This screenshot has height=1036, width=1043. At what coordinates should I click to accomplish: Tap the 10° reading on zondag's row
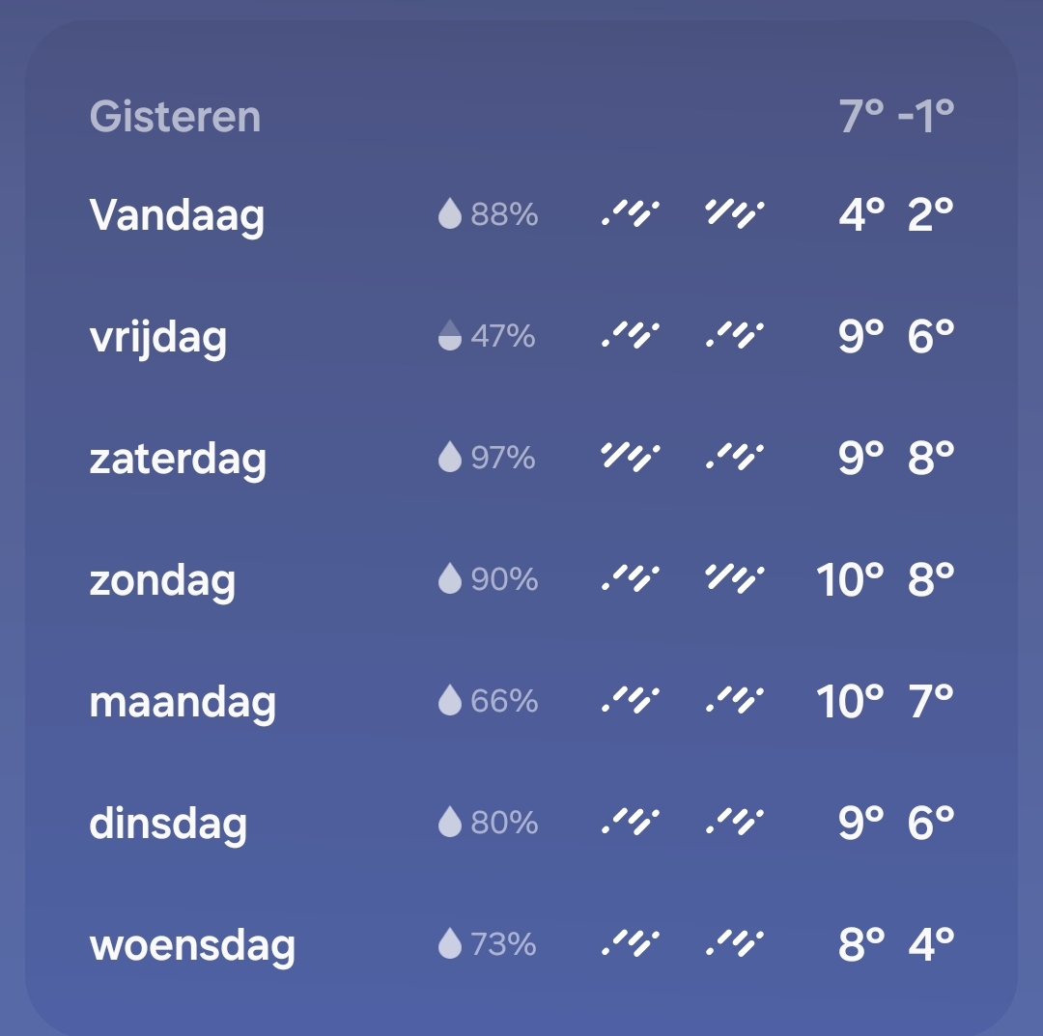point(849,579)
